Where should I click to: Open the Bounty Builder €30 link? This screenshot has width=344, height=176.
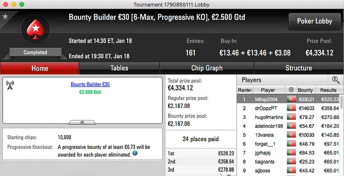click(x=90, y=84)
